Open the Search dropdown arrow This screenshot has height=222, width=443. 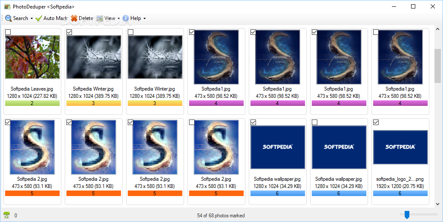click(x=32, y=19)
